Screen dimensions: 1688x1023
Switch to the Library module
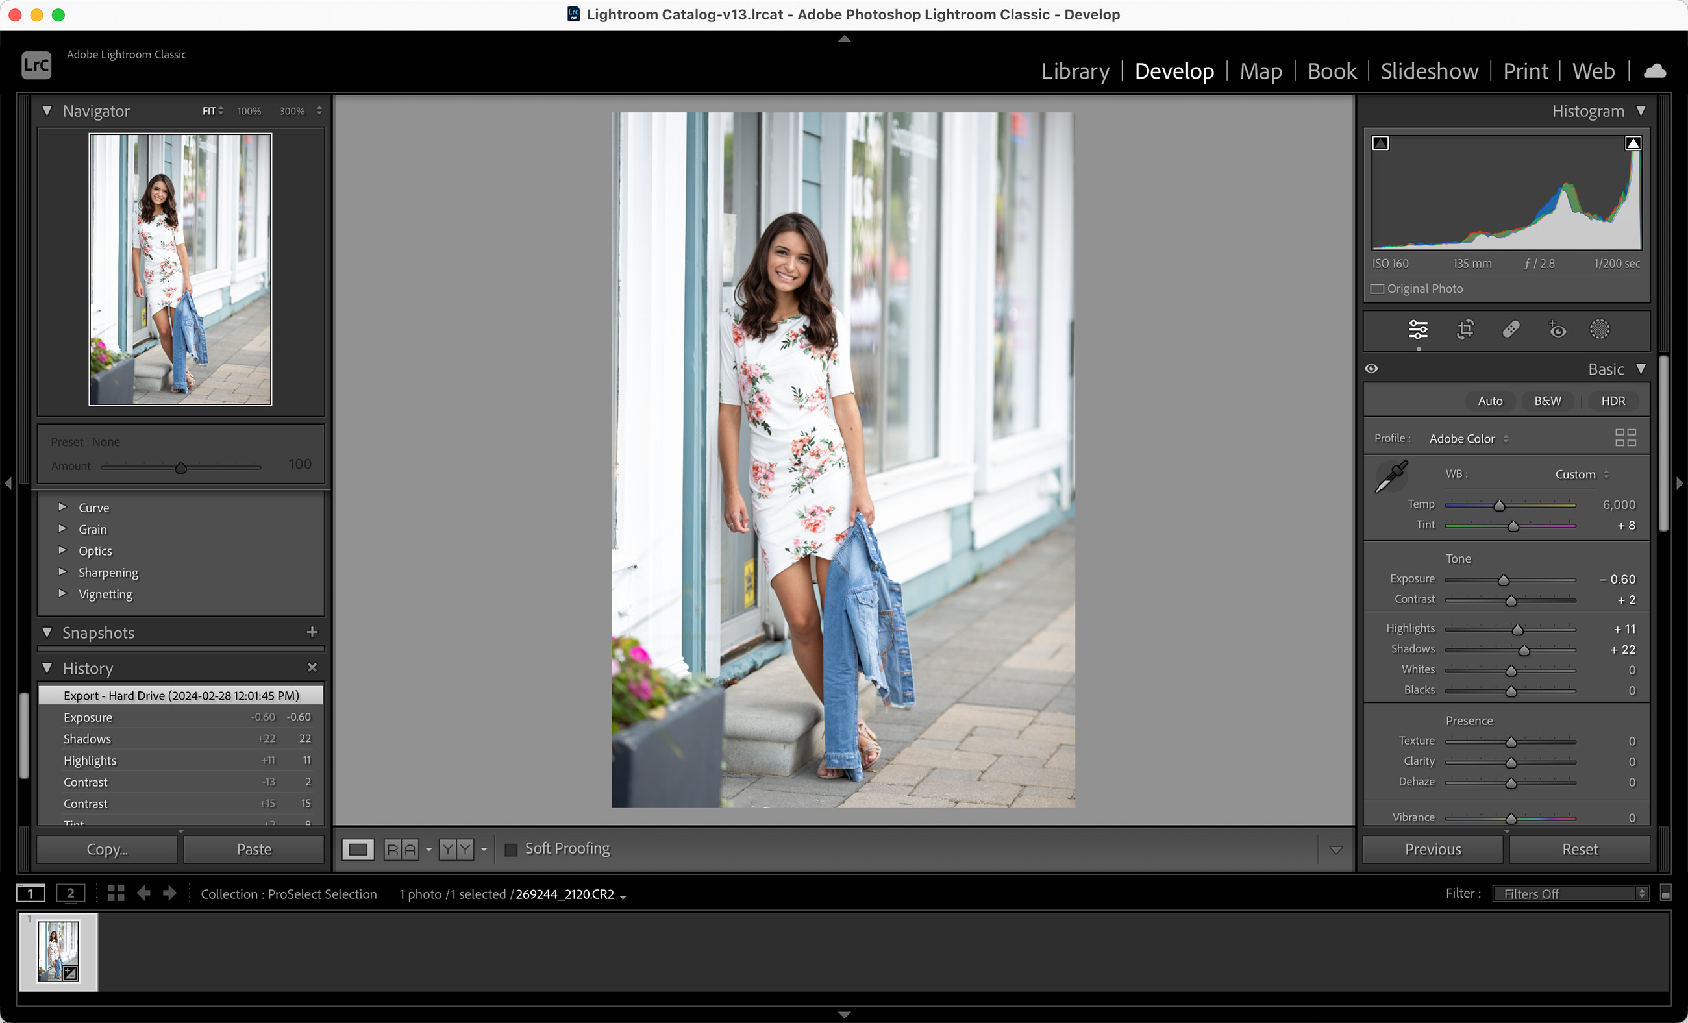click(1075, 71)
